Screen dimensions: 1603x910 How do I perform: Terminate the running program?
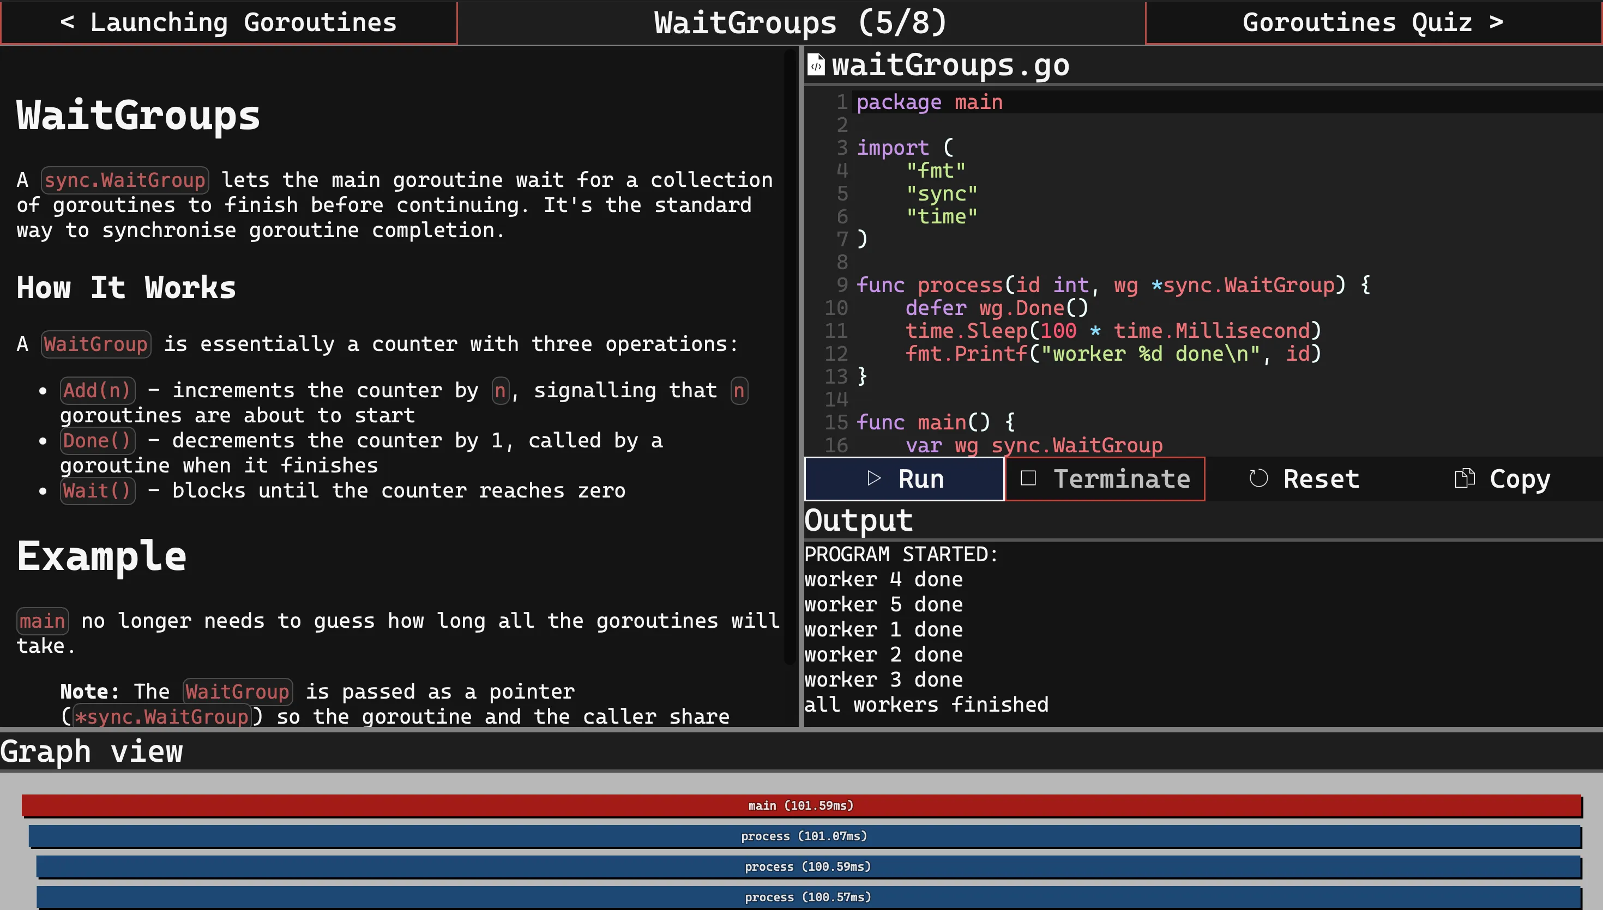coord(1105,479)
